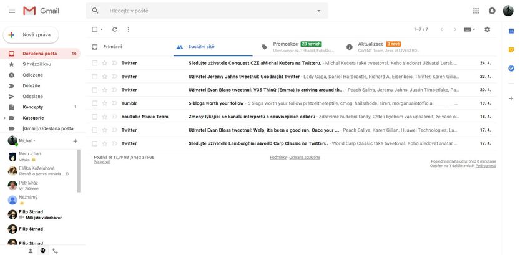Mark the Tumblr email as important
Screen dimensions: 520x255
(x=115, y=103)
